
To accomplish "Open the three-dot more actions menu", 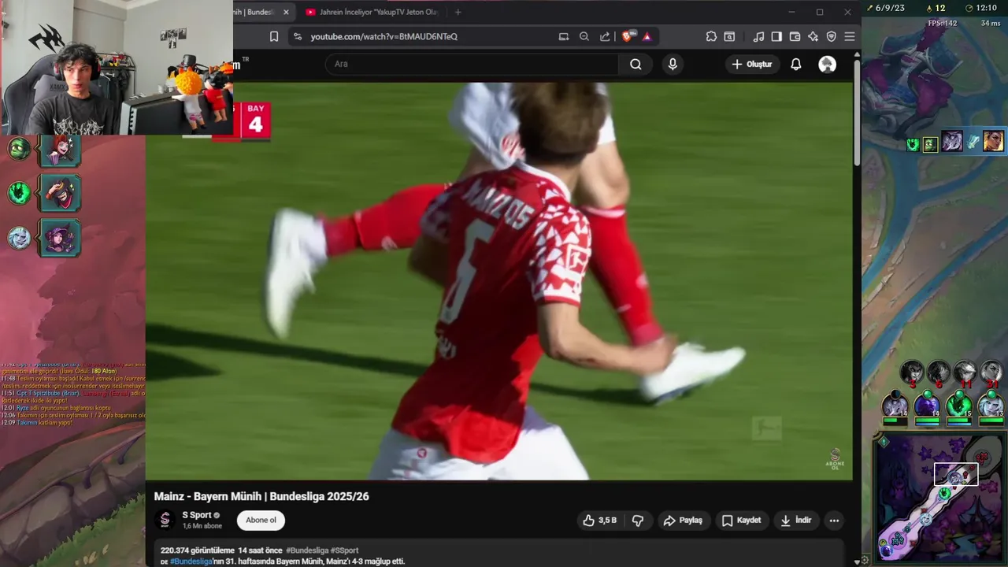I will tap(834, 521).
